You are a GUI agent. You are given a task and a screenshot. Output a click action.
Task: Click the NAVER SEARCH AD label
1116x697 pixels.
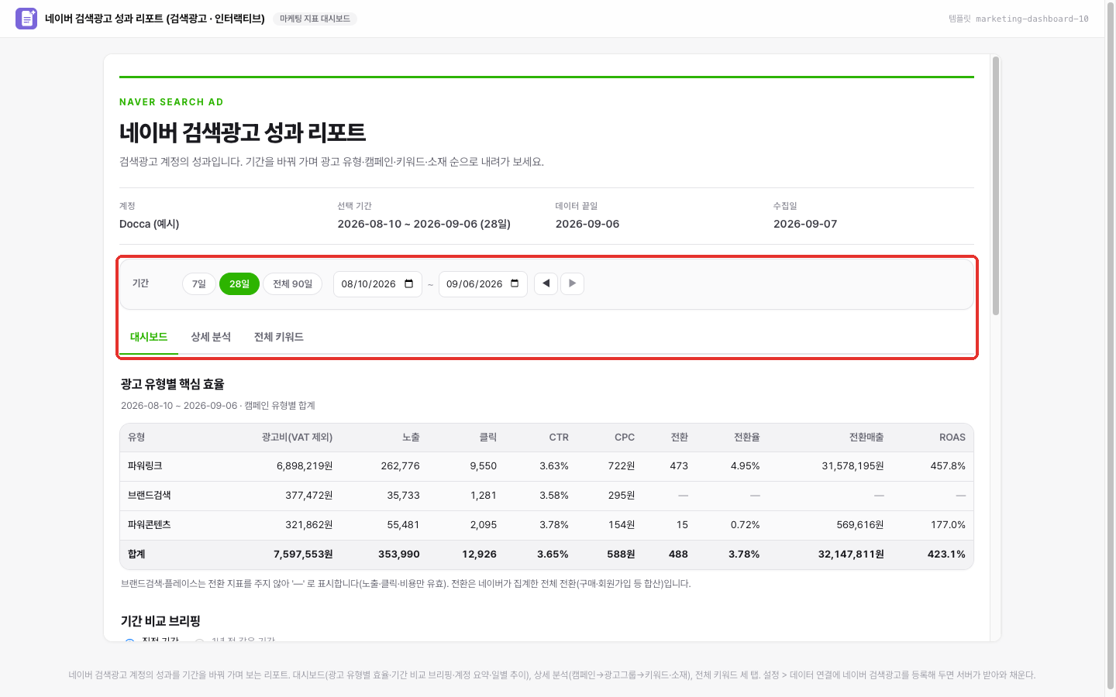[x=171, y=102]
